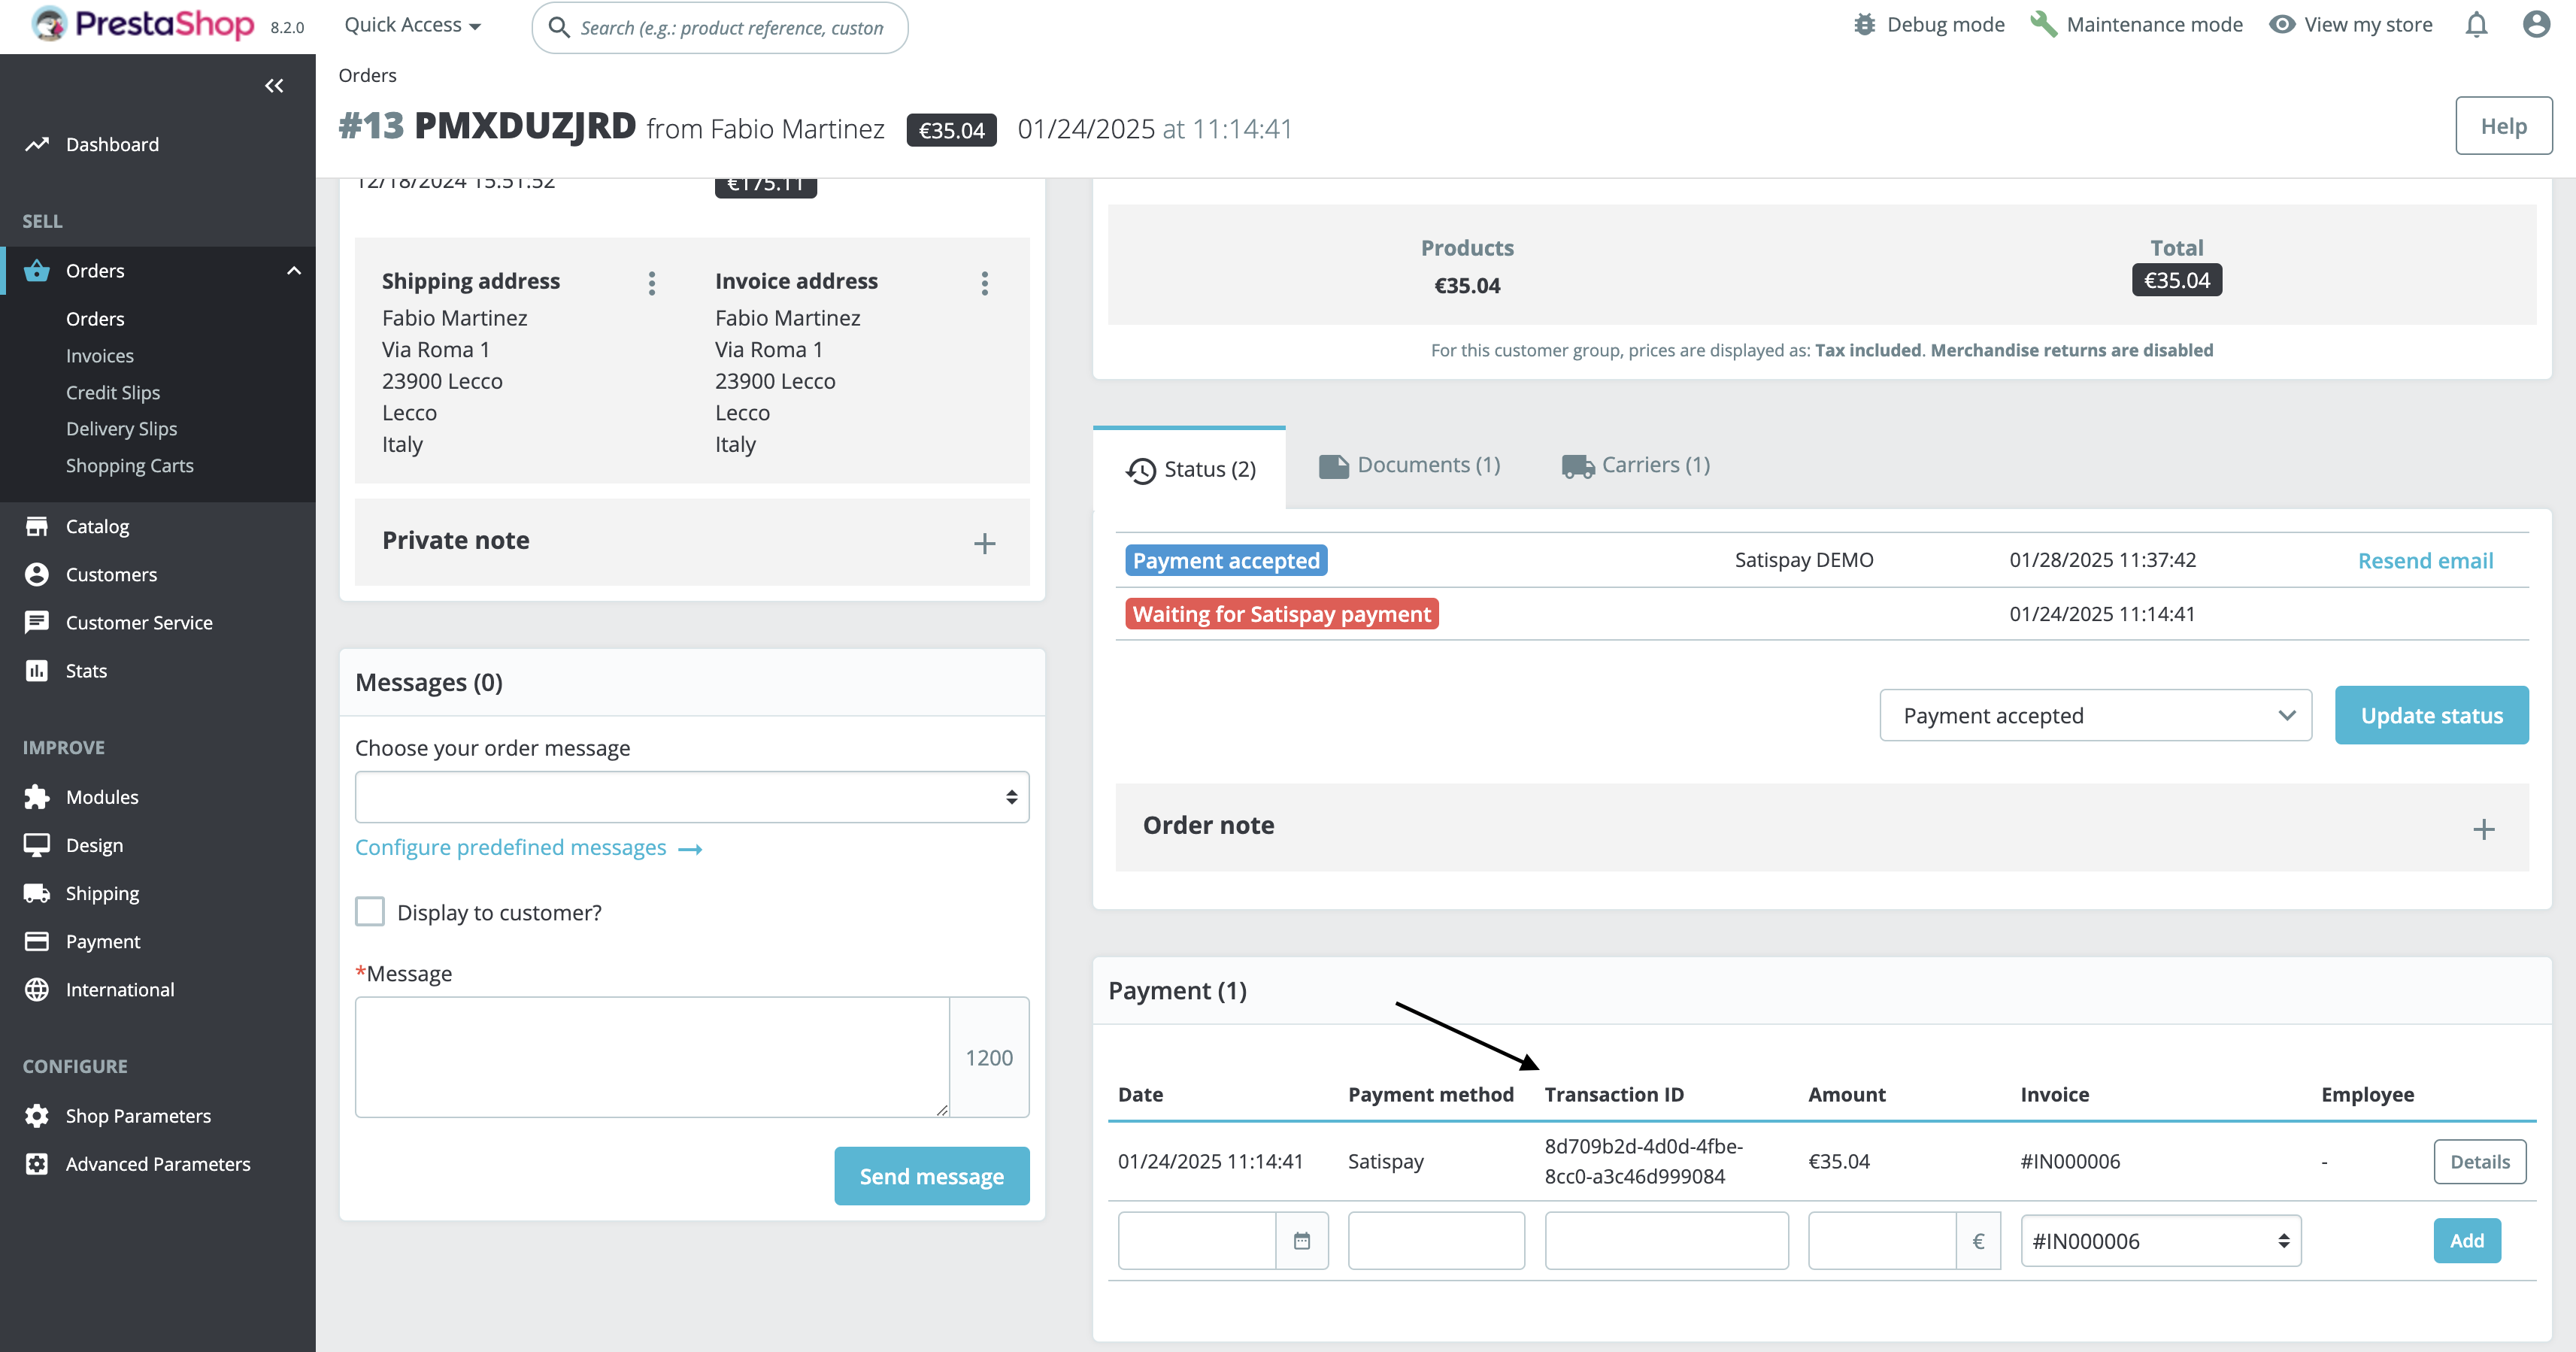Open Invoice address three-dot options

coord(985,283)
